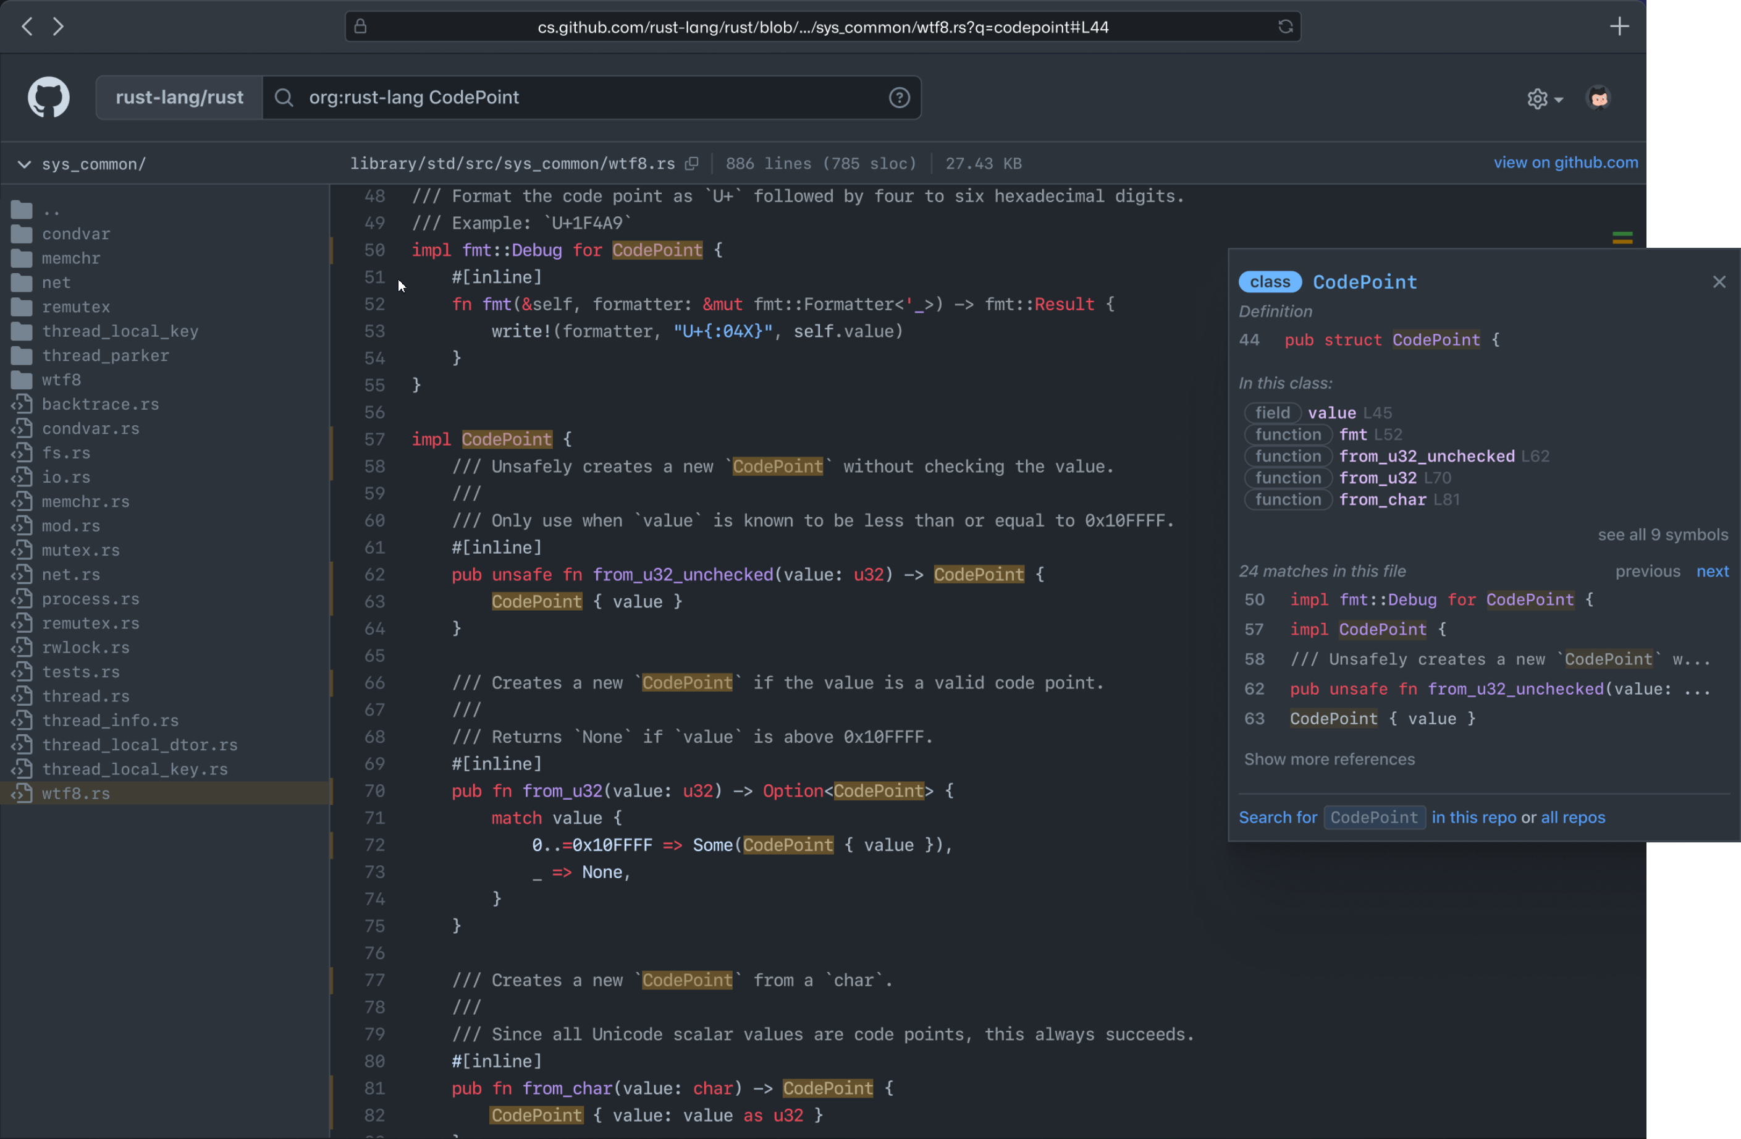The height and width of the screenshot is (1139, 1741).
Task: Open a new browser tab with the plus icon
Action: click(1619, 27)
